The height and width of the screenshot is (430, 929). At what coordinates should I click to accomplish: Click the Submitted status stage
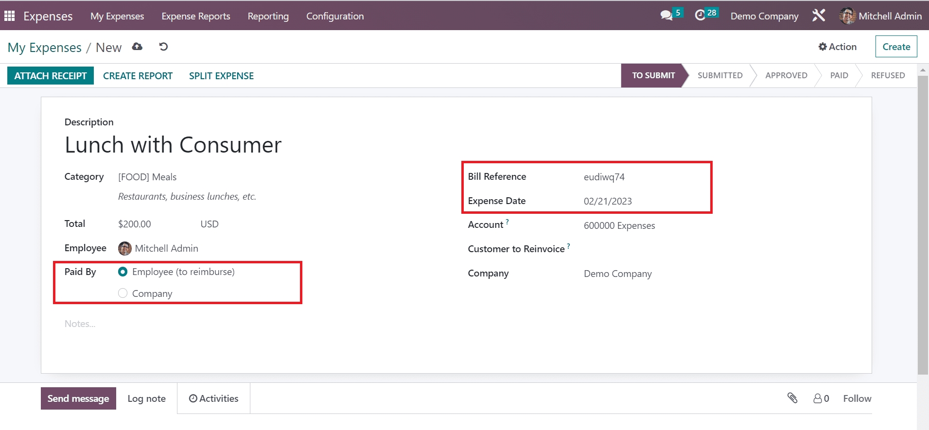point(719,76)
